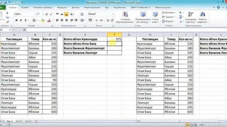This screenshot has height=127, width=227.
Task: Click the Save icon in quick access toolbar
Action: point(5,2)
